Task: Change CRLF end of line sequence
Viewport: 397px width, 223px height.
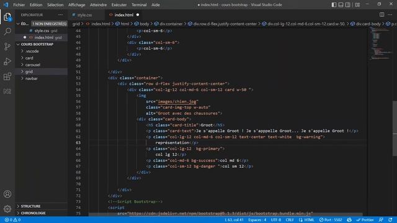Action: [290, 220]
